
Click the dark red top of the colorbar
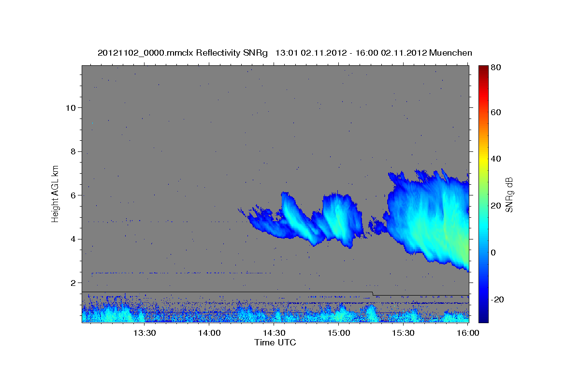pos(483,70)
